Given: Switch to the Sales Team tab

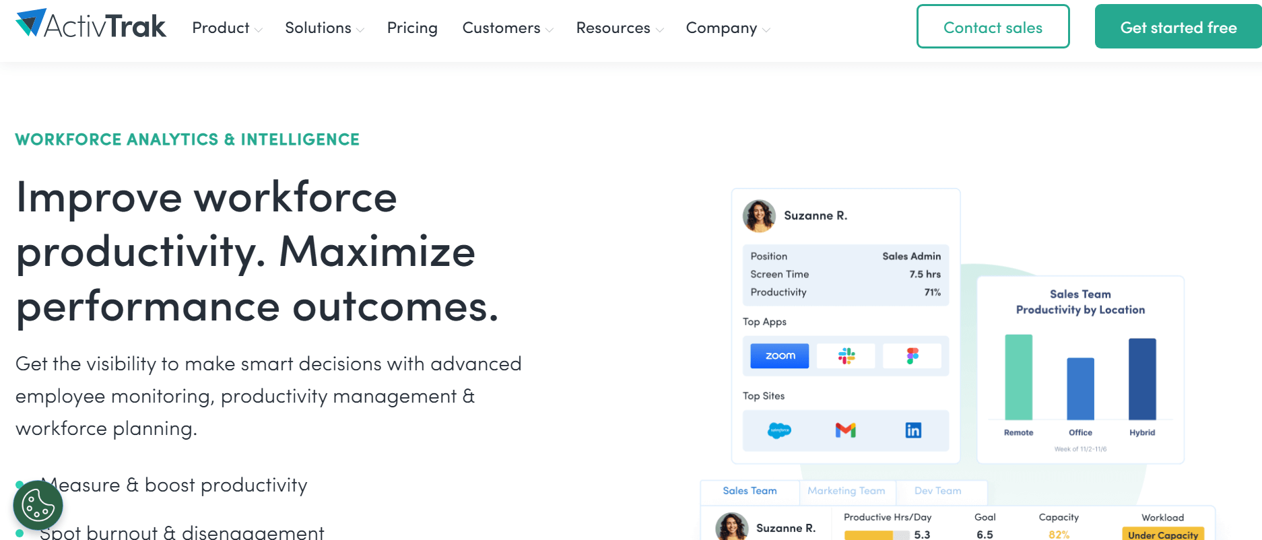Looking at the screenshot, I should pos(750,491).
